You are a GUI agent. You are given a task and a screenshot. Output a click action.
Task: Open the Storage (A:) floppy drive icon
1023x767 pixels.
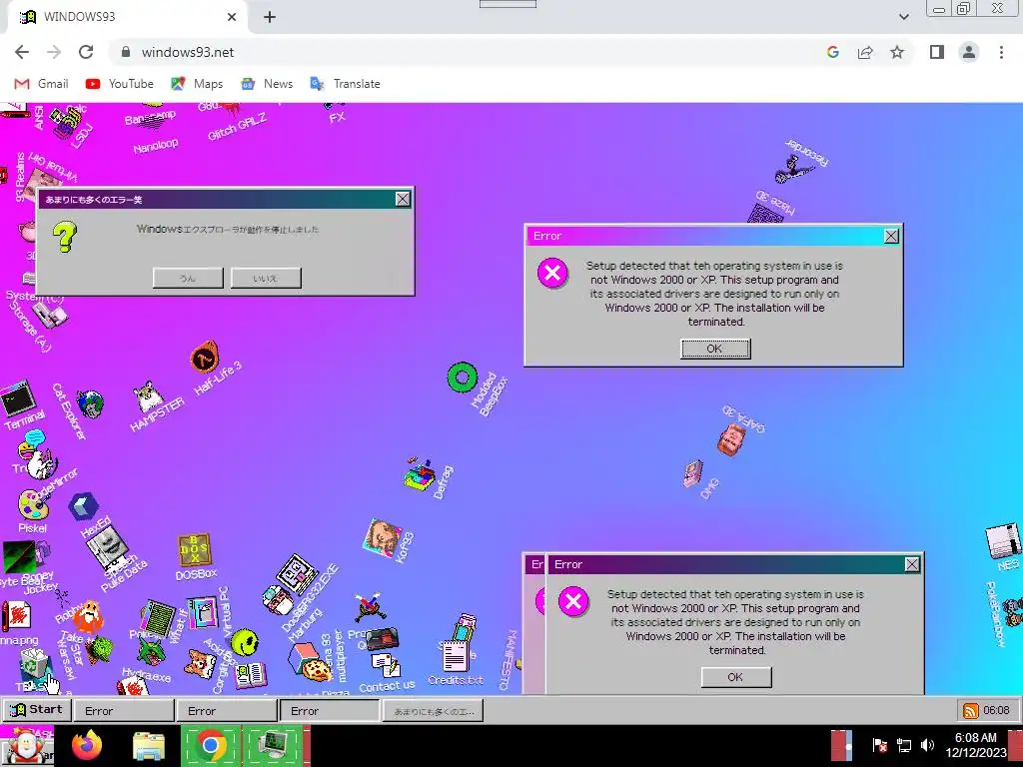[x=50, y=316]
